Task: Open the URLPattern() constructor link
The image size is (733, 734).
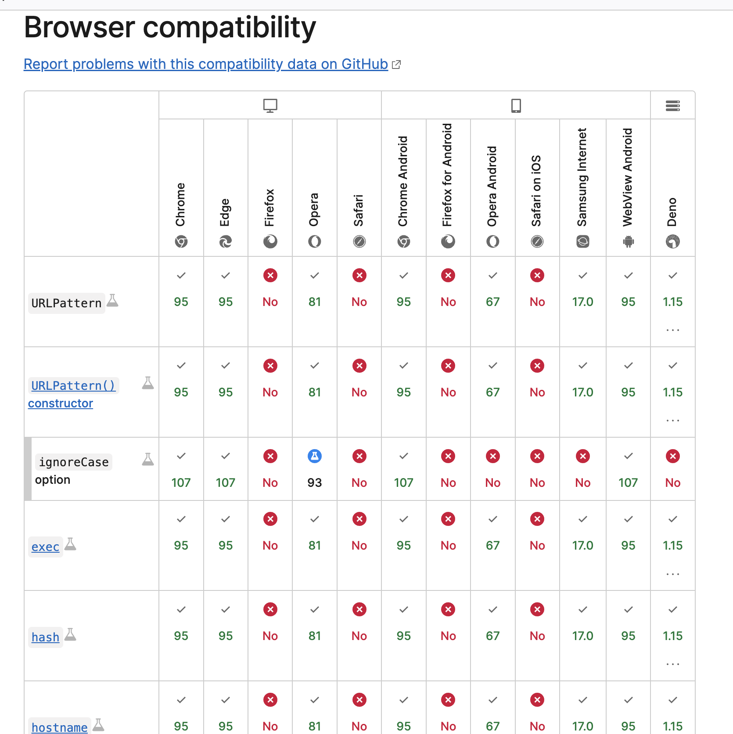Action: 73,385
